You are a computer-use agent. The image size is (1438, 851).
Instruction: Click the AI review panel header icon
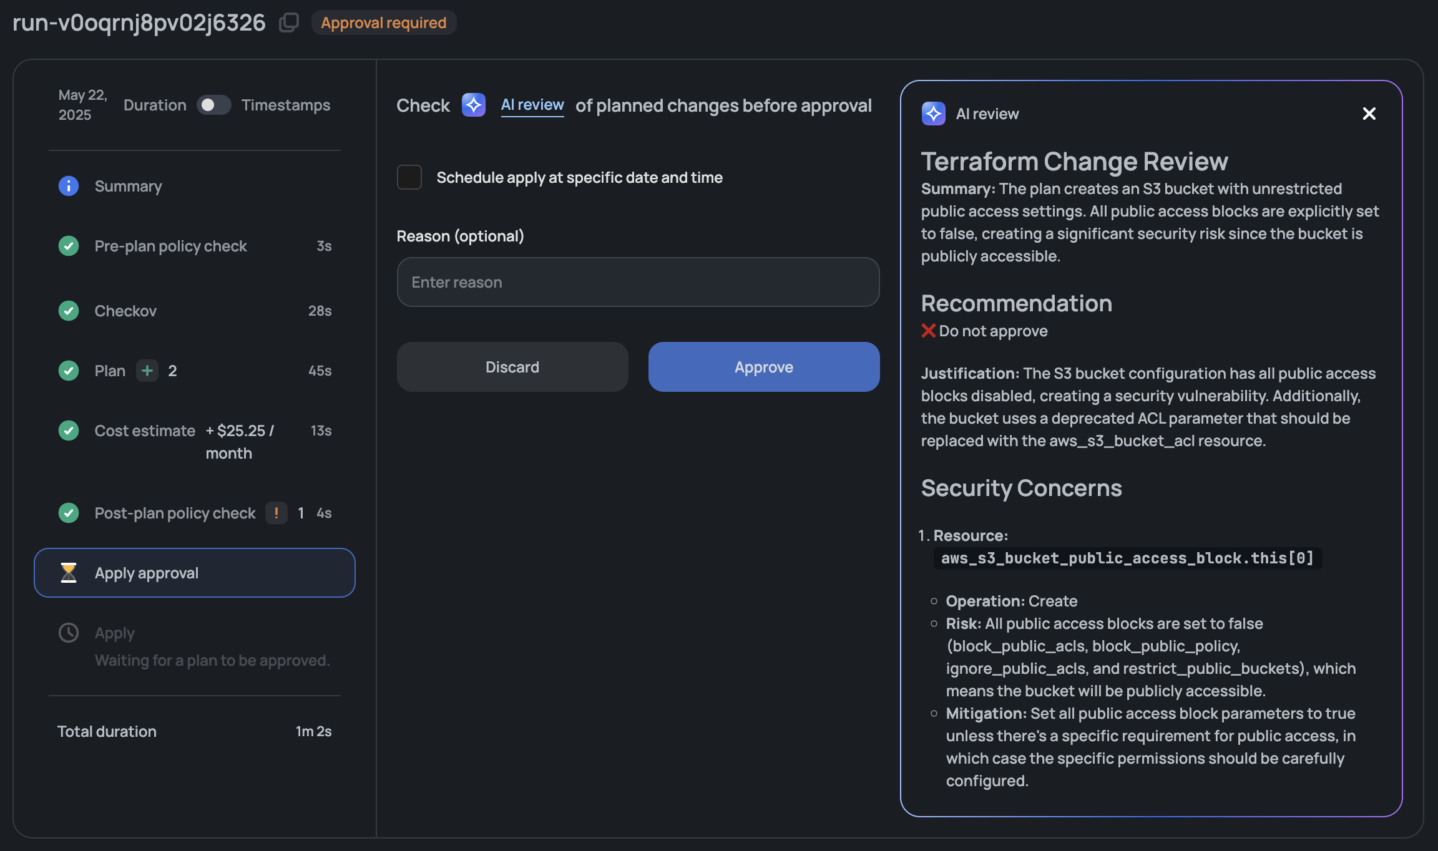pyautogui.click(x=934, y=114)
